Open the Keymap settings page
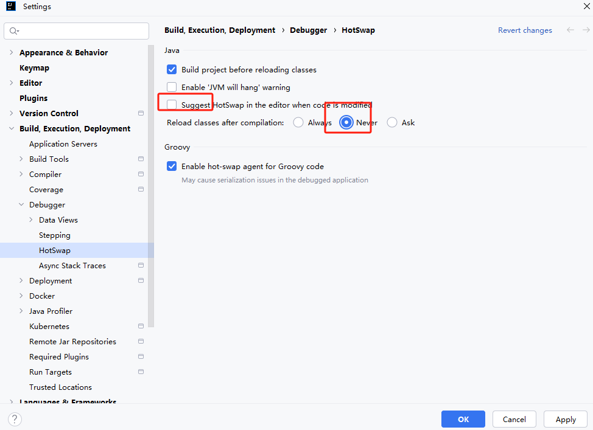Viewport: 593px width, 430px height. click(x=34, y=68)
